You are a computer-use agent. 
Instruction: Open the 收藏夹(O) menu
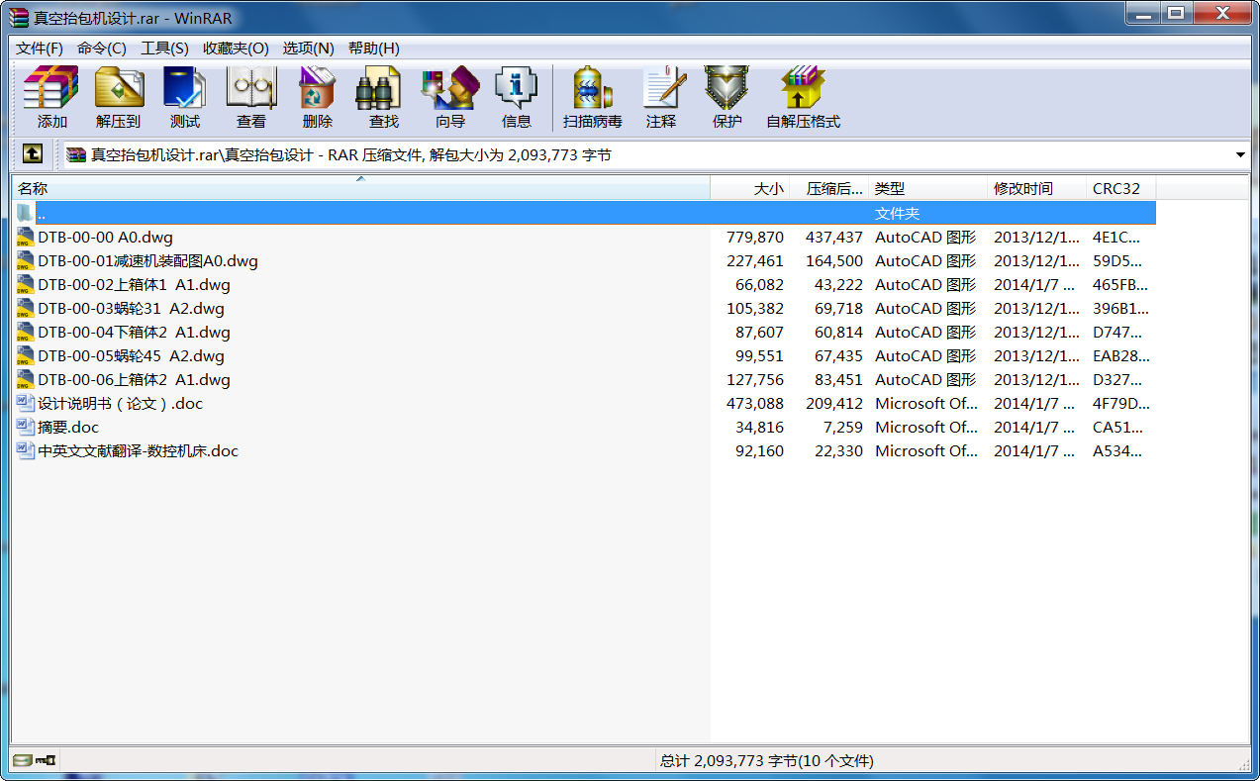coord(236,48)
